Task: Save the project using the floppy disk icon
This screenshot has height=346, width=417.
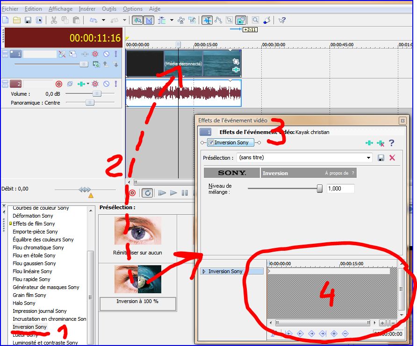Action: point(28,20)
